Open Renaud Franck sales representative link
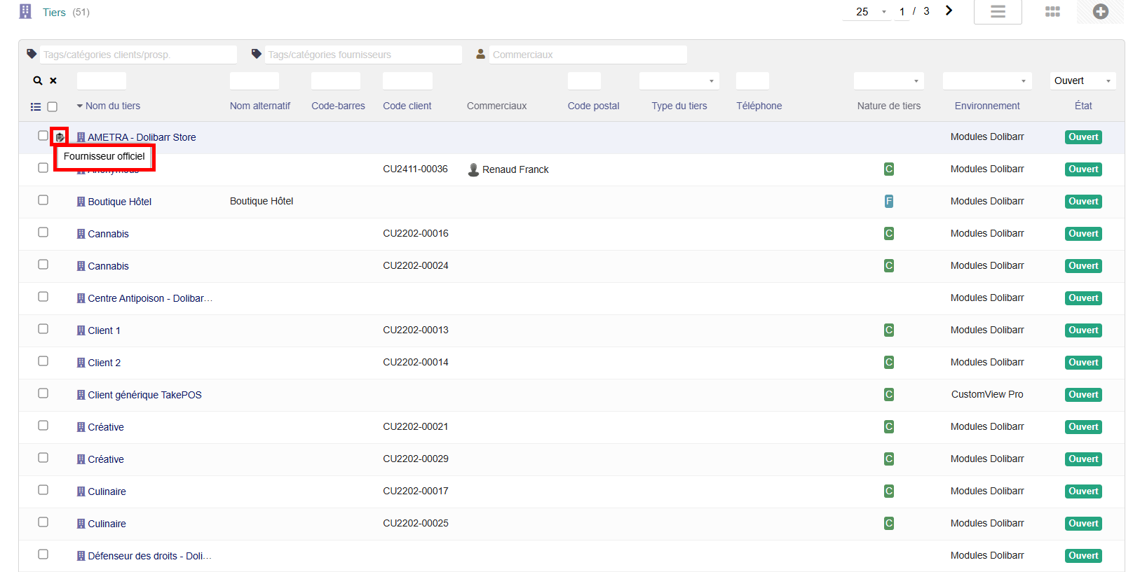The height and width of the screenshot is (572, 1140). [x=515, y=169]
